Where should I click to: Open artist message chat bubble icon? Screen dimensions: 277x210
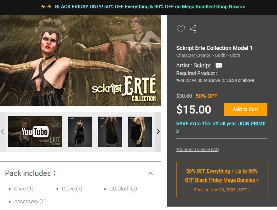[x=218, y=65]
